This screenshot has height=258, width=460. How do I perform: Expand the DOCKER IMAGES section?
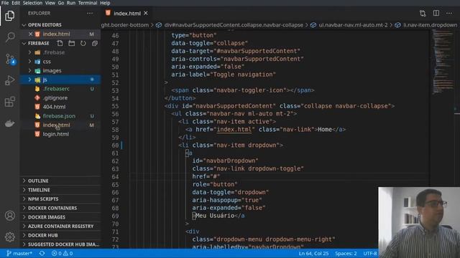[x=60, y=217]
